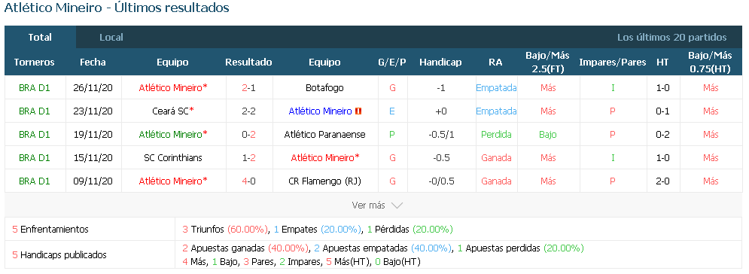Viewport: 749px width, 274px height.
Task: Click the Handicap column header
Action: [440, 62]
